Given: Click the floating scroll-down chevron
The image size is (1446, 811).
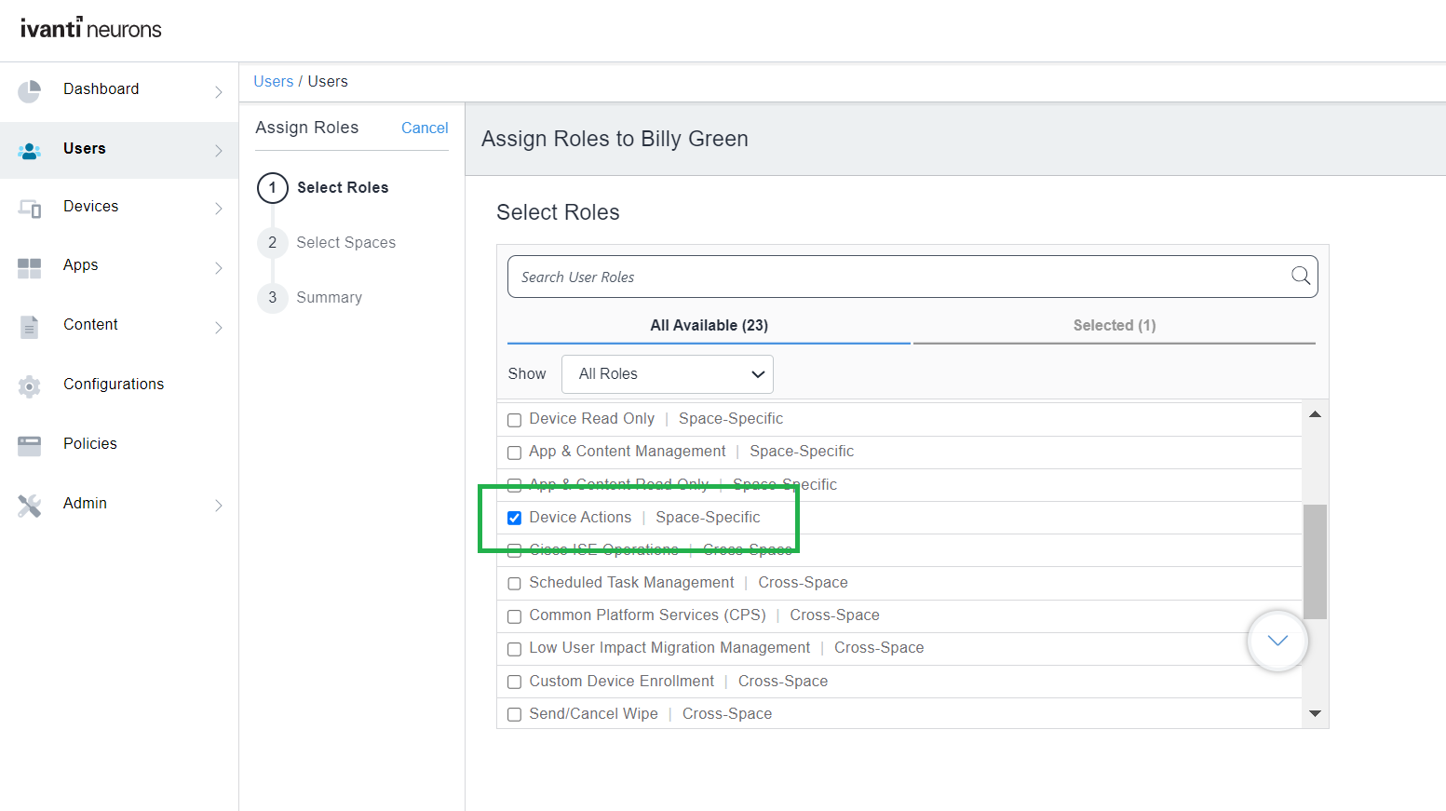Looking at the screenshot, I should tap(1277, 641).
